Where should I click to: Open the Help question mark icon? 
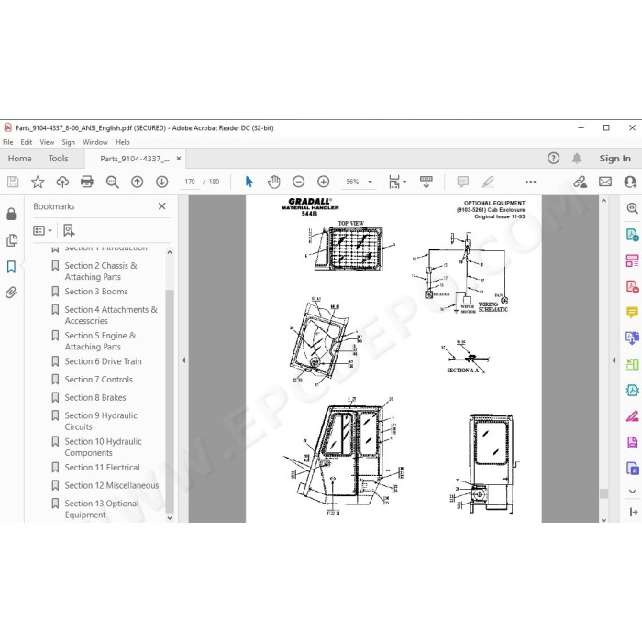(554, 158)
